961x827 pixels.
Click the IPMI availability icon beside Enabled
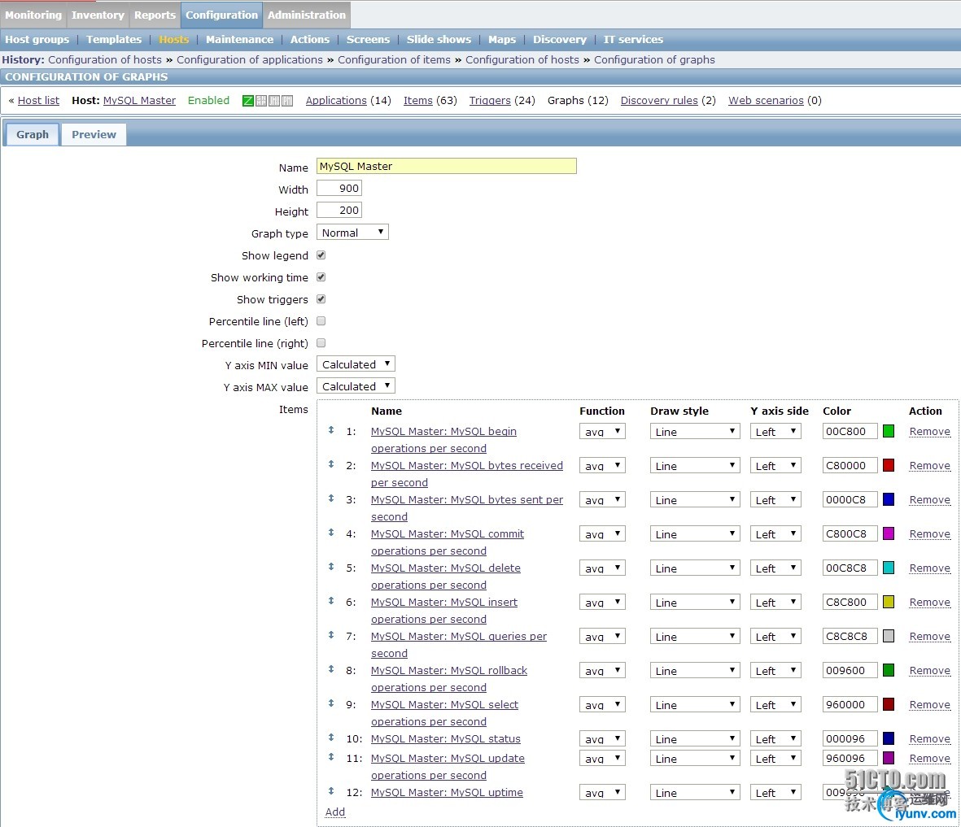[x=286, y=101]
